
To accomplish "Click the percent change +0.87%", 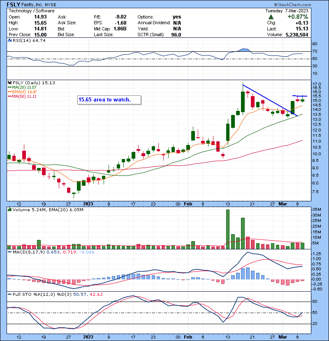I will click(x=298, y=17).
